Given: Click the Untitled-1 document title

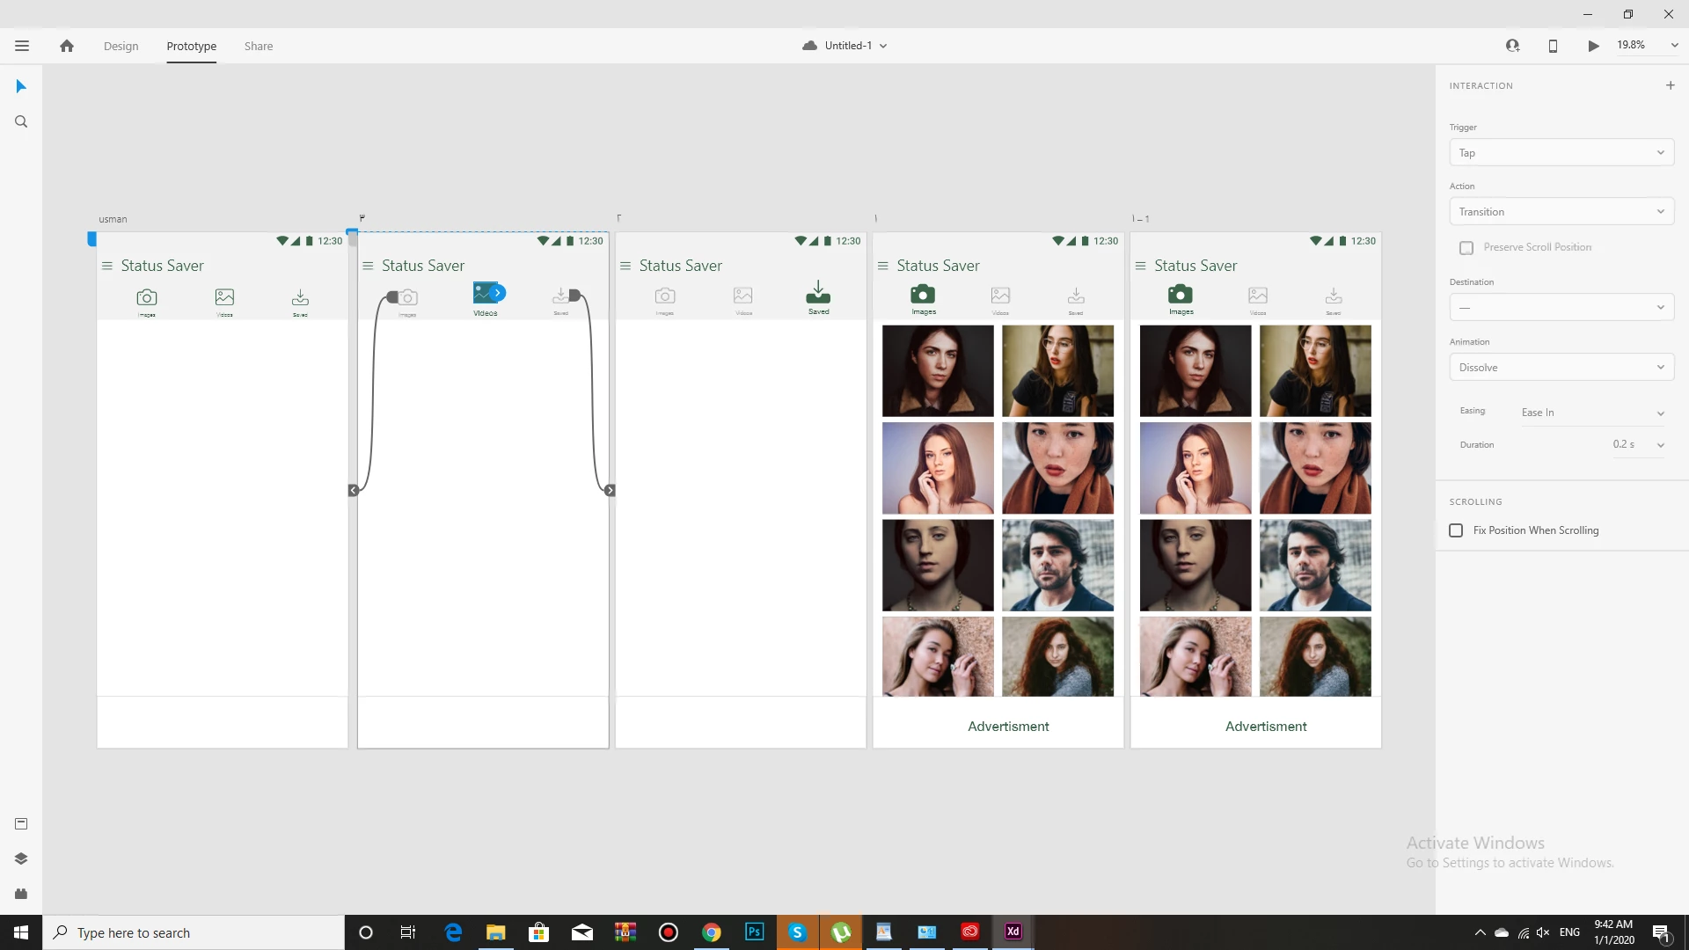Looking at the screenshot, I should [x=848, y=46].
